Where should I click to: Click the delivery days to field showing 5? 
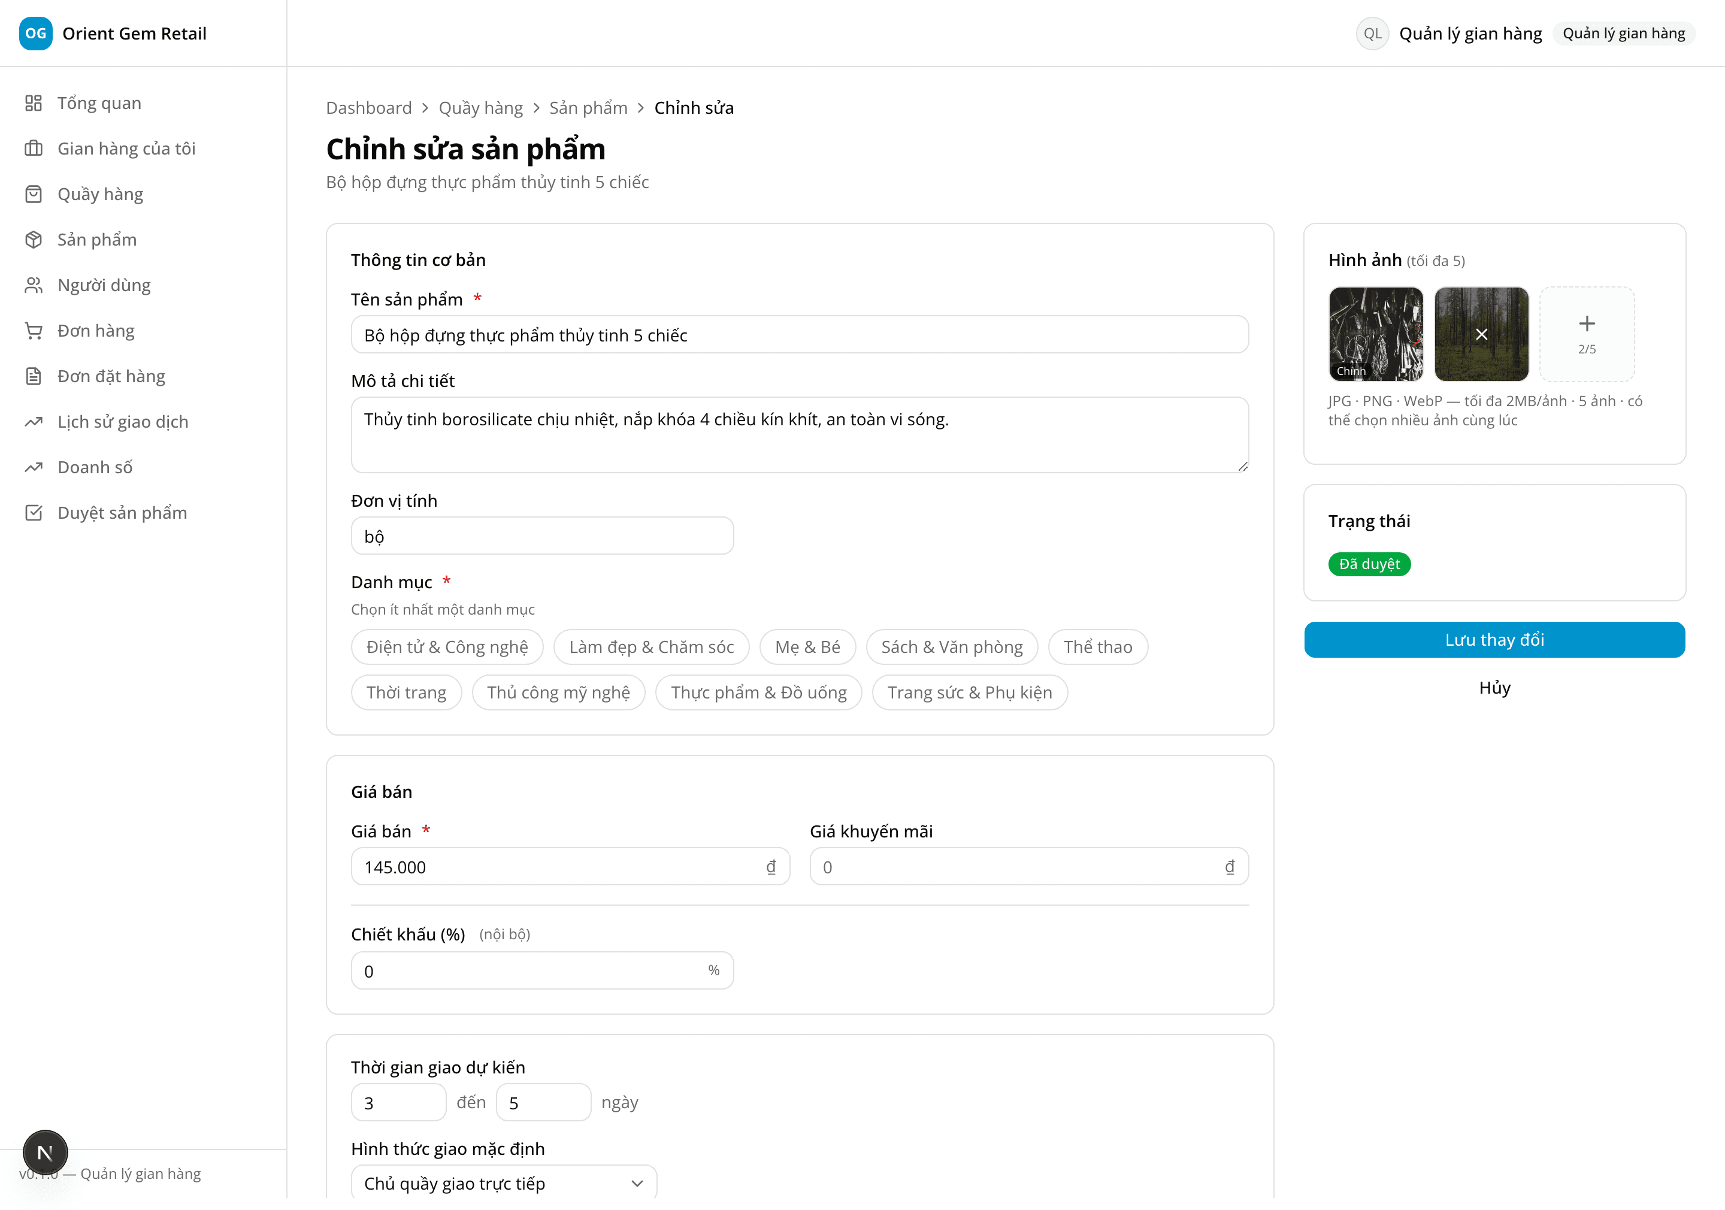point(543,1102)
